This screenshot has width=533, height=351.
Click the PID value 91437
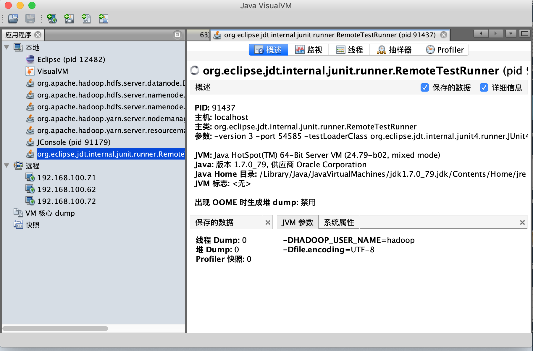[x=224, y=108]
